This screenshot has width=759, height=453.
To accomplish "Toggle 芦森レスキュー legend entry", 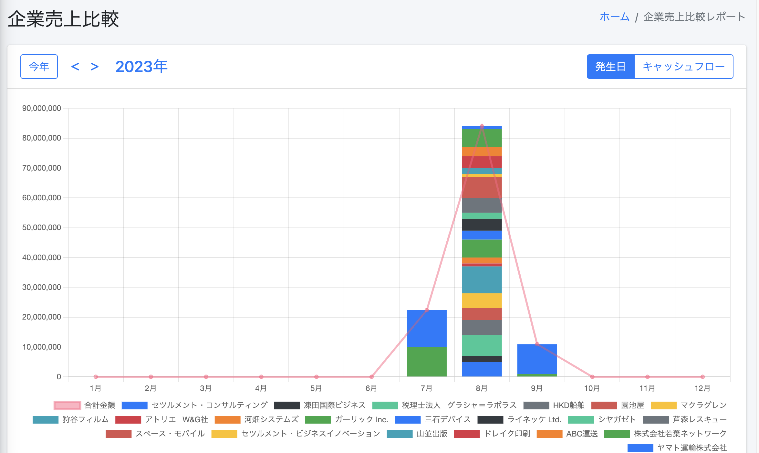I will point(685,419).
